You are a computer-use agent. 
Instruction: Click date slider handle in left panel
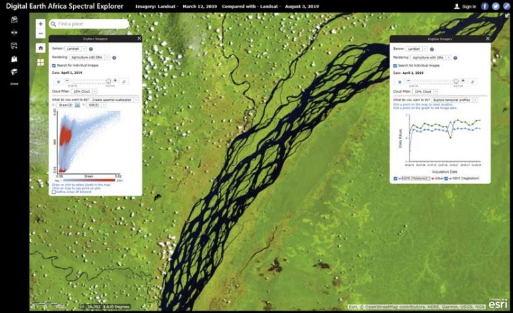[108, 81]
